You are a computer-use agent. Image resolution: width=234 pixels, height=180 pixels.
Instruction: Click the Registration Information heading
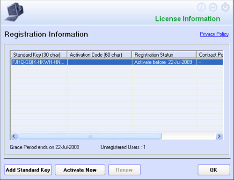tap(46, 34)
